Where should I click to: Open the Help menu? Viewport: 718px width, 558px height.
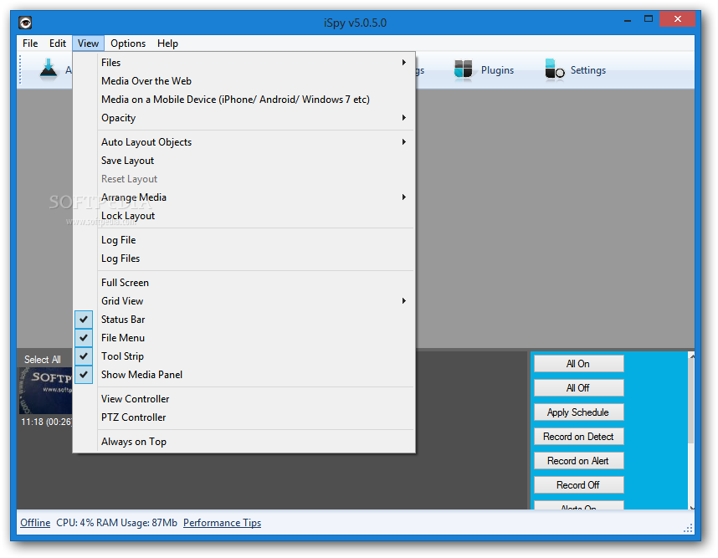pyautogui.click(x=167, y=44)
